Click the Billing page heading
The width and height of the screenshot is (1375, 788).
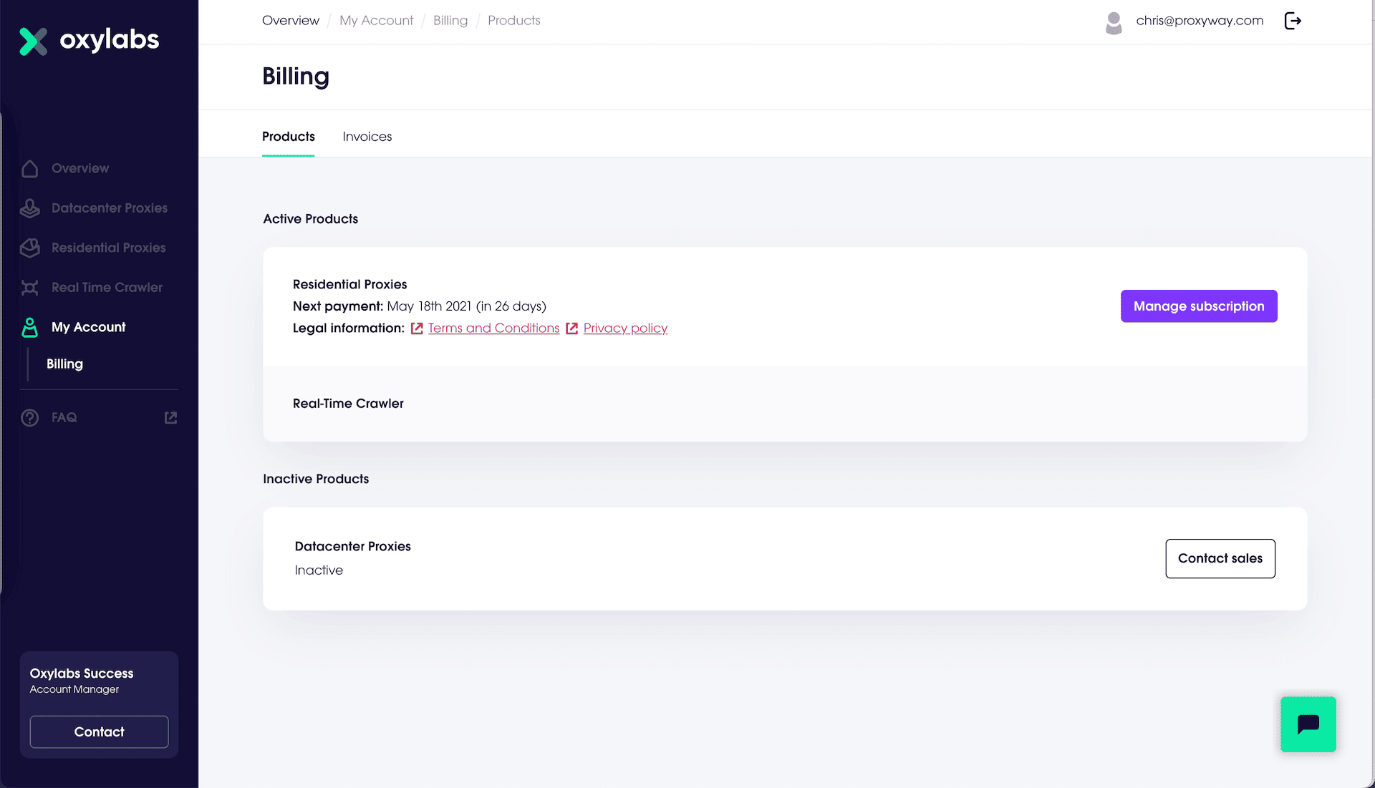click(x=296, y=77)
